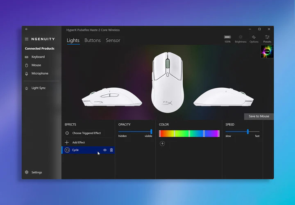Open Options menu
This screenshot has width=295, height=205.
tap(254, 39)
